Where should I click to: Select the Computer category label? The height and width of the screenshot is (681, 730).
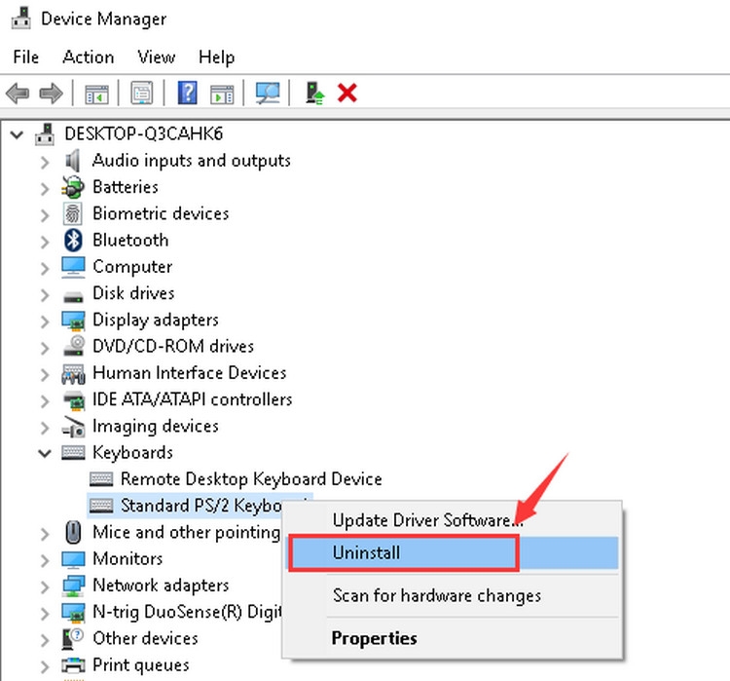tap(132, 267)
